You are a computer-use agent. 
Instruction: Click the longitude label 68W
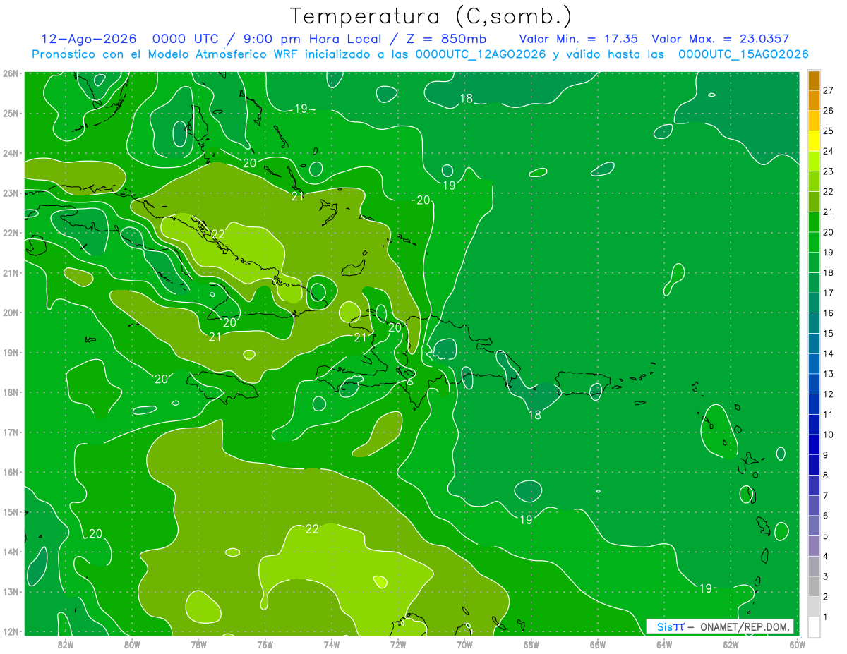(x=531, y=644)
